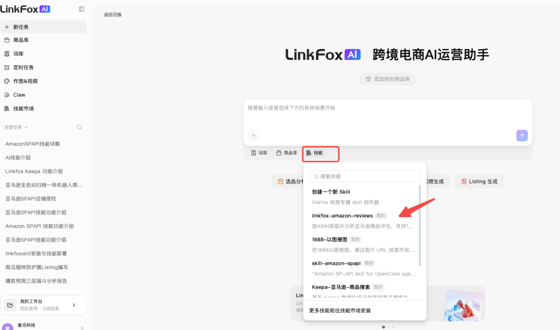
Task: Click 更多技能前往技能市场安装 link
Action: pyautogui.click(x=340, y=311)
